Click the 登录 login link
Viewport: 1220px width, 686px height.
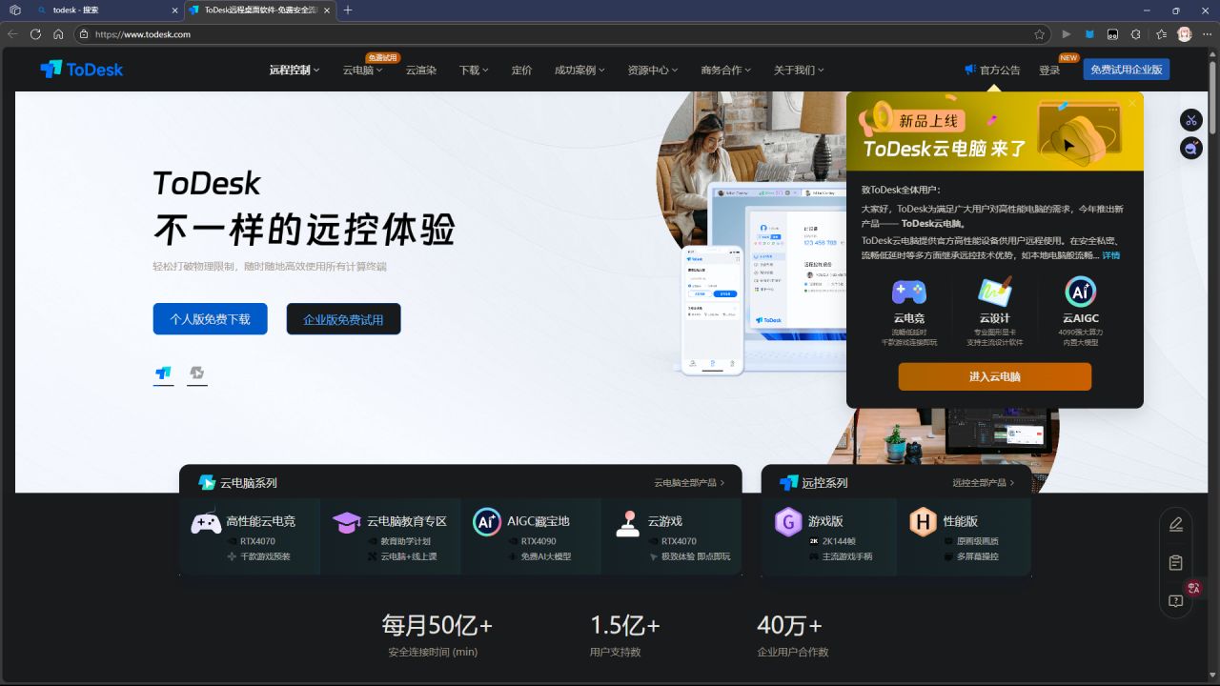pos(1049,70)
